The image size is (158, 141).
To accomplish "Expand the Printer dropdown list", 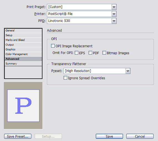I will 114,14.
